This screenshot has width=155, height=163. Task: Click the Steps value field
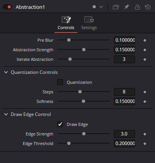tap(124, 92)
